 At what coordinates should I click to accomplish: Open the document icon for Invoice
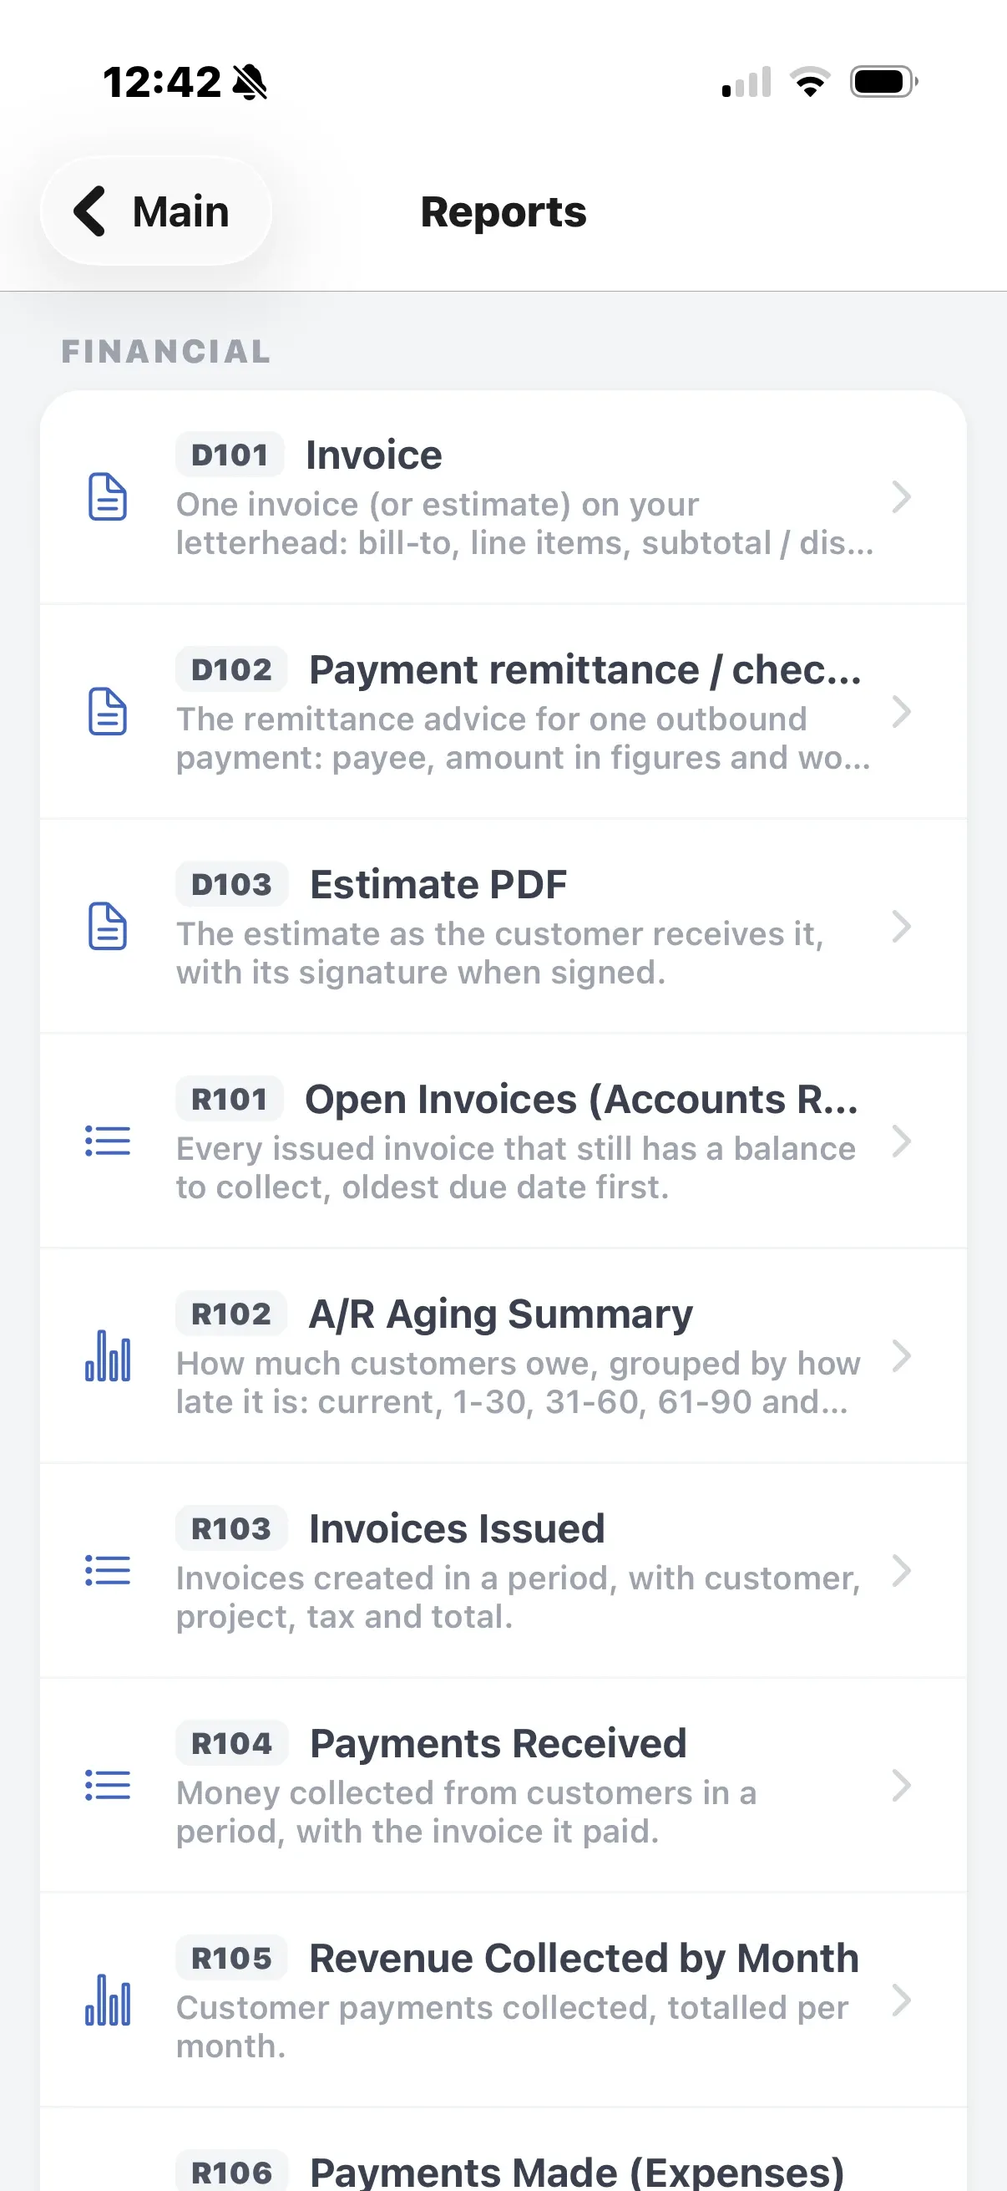(108, 496)
